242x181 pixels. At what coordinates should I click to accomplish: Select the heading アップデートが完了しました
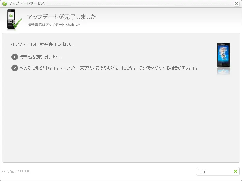pos(61,17)
